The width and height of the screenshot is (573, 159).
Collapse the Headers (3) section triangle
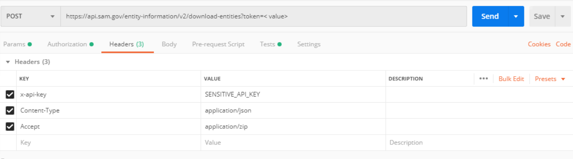click(8, 62)
